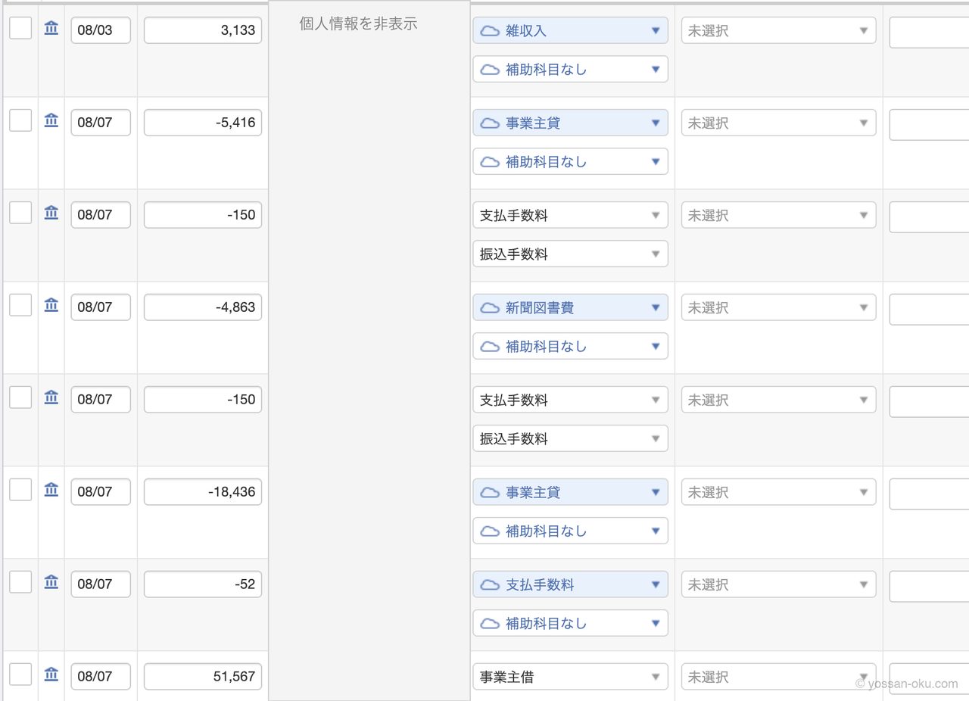969x701 pixels.
Task: Click the amount field showing -5,416
Action: click(x=203, y=123)
